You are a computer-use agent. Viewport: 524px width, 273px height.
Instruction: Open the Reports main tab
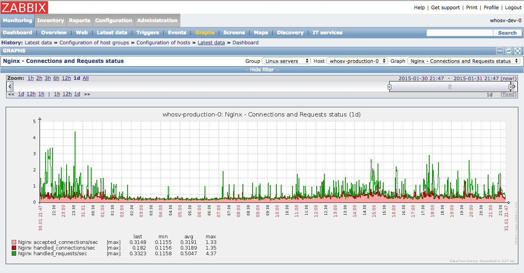coord(79,21)
